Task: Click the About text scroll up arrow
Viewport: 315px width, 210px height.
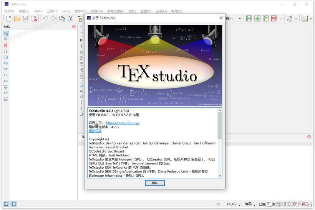Action: click(220, 110)
